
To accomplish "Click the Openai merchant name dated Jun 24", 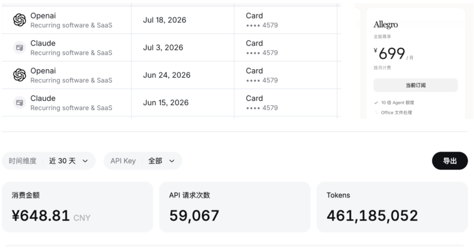I will (43, 71).
